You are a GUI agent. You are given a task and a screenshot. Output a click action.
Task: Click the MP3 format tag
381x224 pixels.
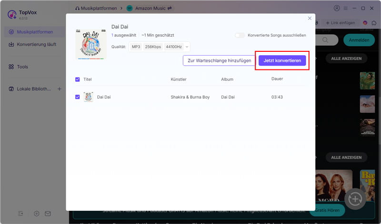tap(136, 47)
